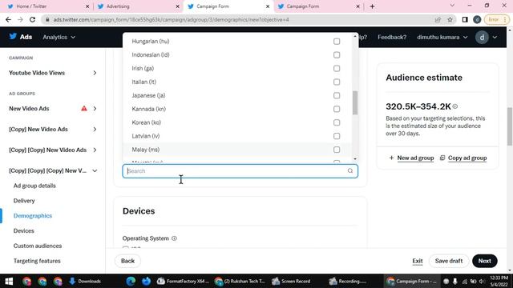Click the audience estimate info icon
The height and width of the screenshot is (288, 513).
455,106
